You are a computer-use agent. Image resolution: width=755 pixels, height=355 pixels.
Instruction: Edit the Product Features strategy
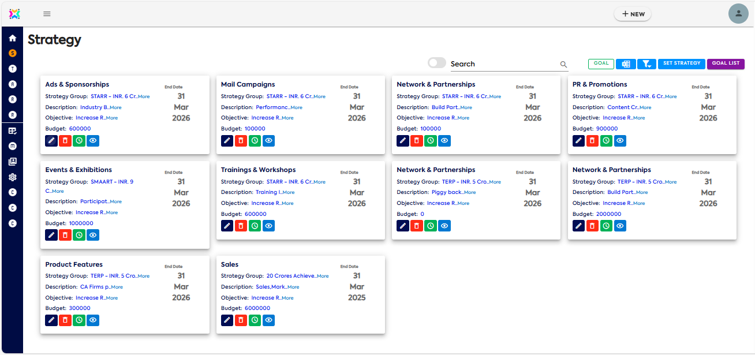point(51,320)
